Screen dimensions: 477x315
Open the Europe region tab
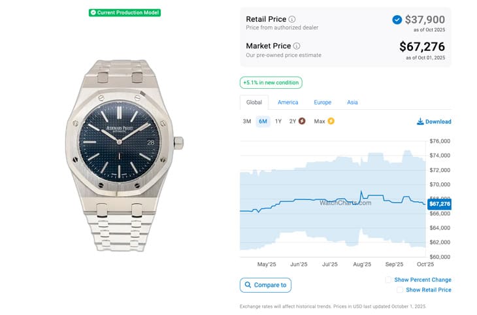322,103
